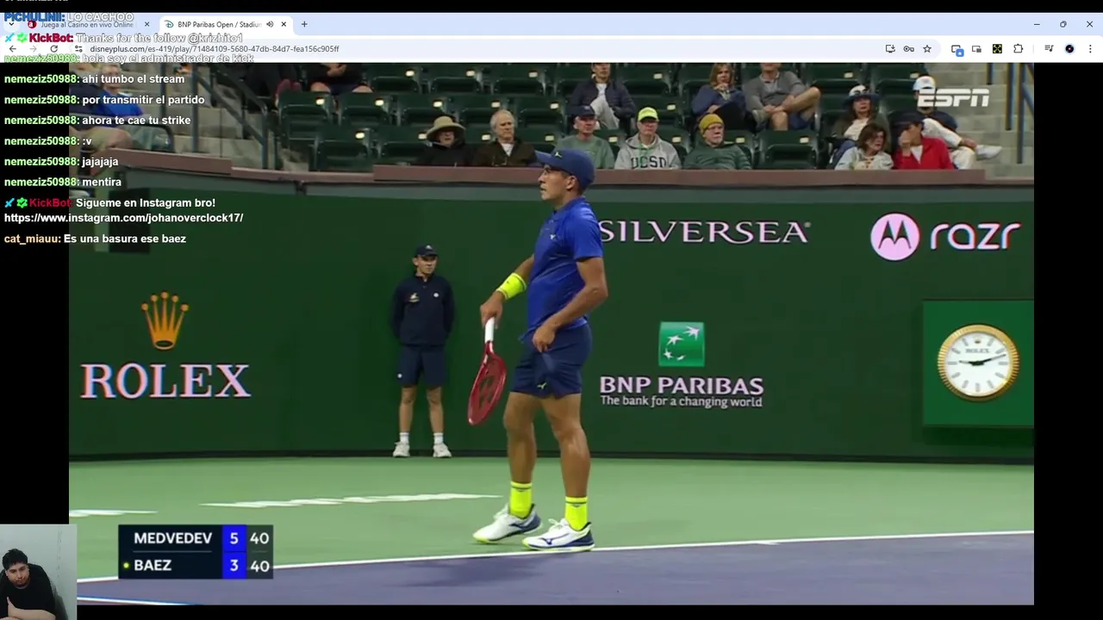
Task: Open the Extensions puzzle piece menu
Action: click(x=1018, y=49)
